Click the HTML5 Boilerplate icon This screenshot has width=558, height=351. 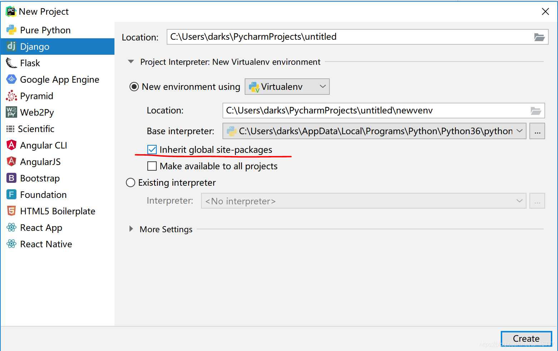[11, 211]
